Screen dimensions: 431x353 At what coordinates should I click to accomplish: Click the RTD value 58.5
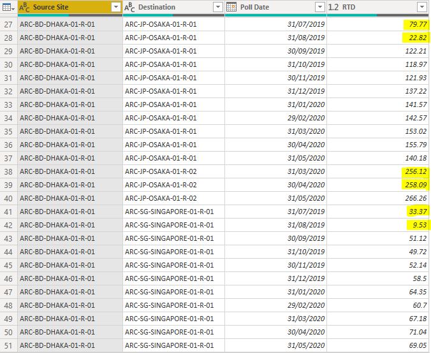click(420, 278)
